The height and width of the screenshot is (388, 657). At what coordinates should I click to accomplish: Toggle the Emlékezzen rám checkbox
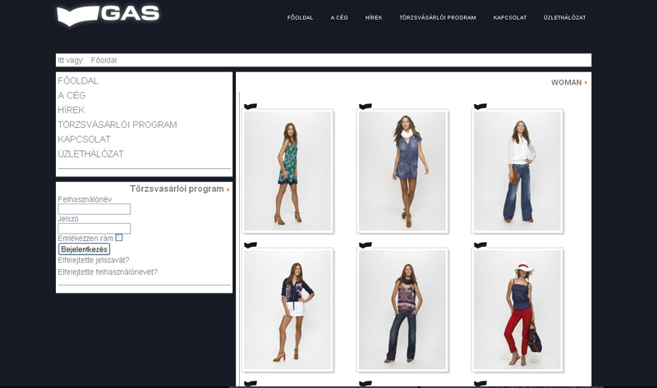point(119,238)
